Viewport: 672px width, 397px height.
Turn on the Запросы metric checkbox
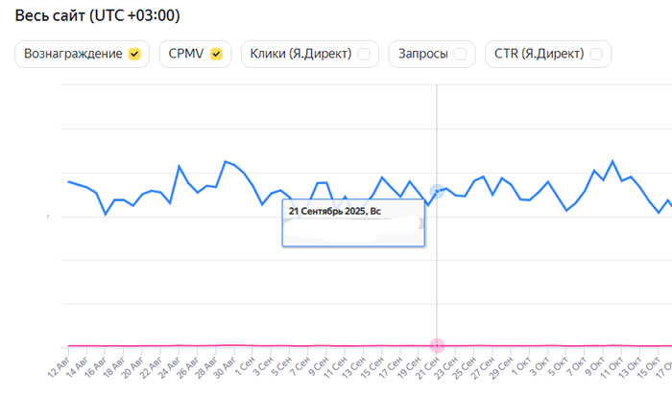click(461, 55)
